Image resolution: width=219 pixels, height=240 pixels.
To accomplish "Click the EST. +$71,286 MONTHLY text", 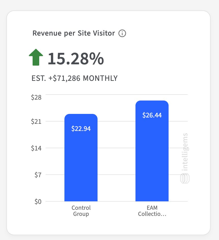I will 75,78.
